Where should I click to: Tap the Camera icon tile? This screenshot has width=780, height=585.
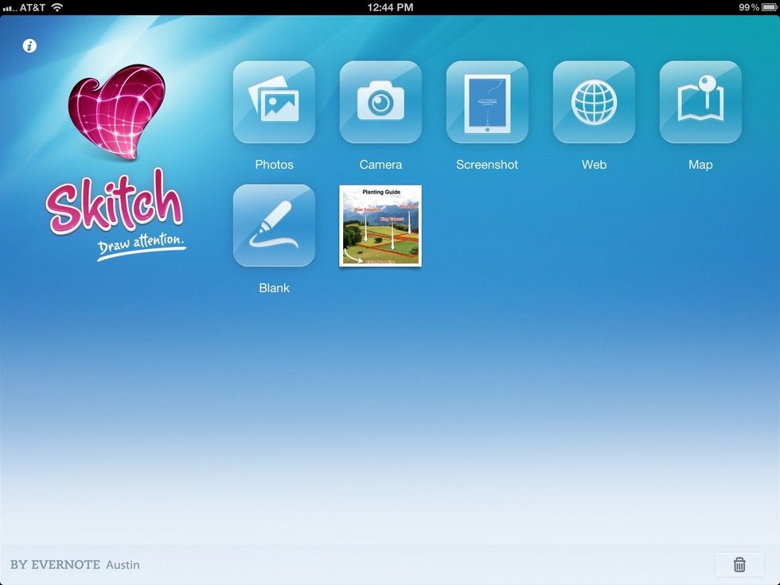point(380,102)
